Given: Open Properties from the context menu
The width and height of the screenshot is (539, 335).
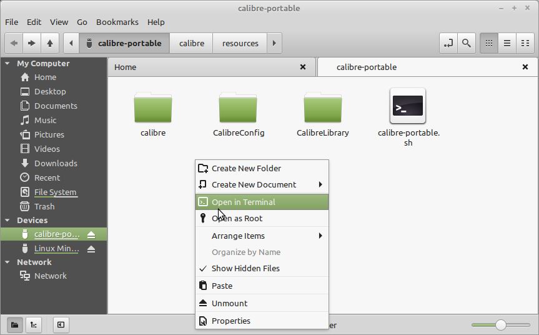Looking at the screenshot, I should pos(262,321).
